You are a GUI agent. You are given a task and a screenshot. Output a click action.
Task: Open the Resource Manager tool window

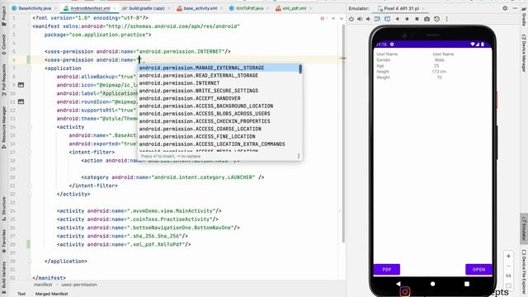point(3,128)
